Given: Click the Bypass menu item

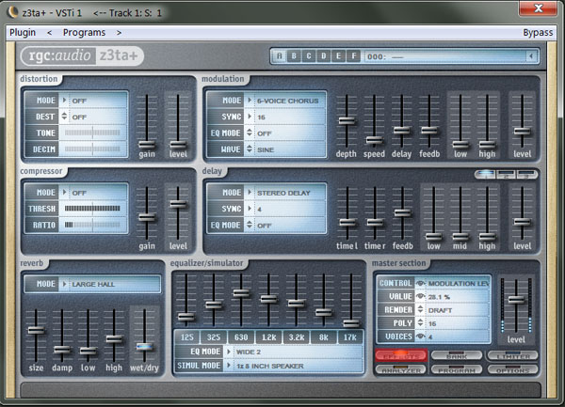Looking at the screenshot, I should pos(538,33).
